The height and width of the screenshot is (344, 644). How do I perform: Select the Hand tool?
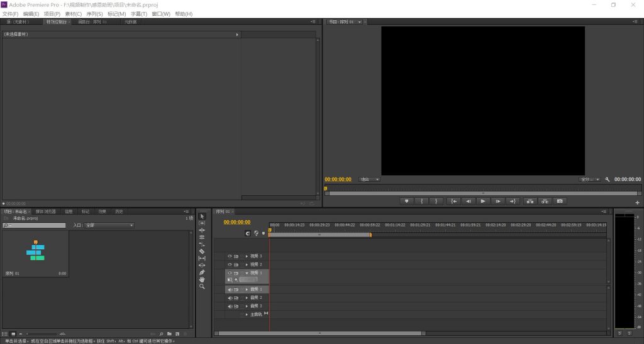pyautogui.click(x=202, y=279)
